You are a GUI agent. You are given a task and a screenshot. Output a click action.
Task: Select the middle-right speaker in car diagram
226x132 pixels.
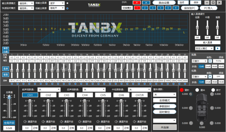pos(212,108)
